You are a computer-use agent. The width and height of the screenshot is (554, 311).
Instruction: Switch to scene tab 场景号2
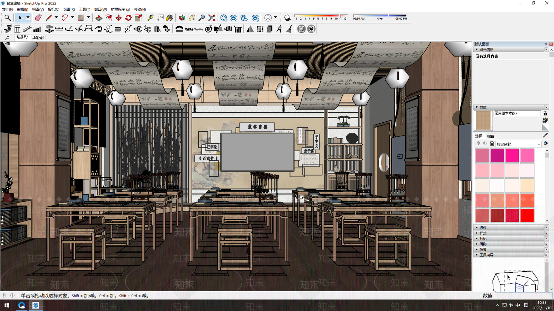tap(38, 37)
